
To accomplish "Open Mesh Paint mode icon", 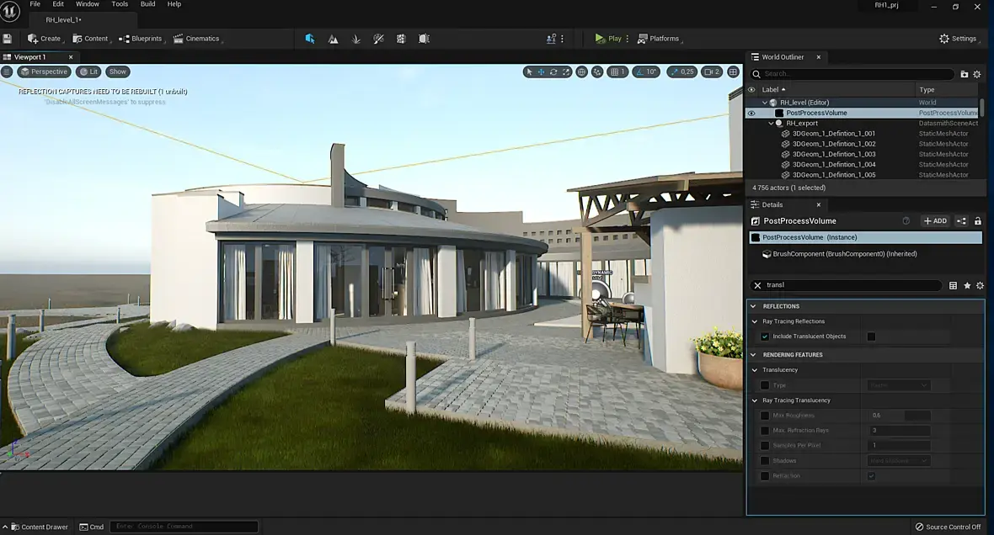I will [378, 39].
